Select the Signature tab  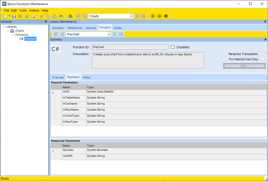73,77
